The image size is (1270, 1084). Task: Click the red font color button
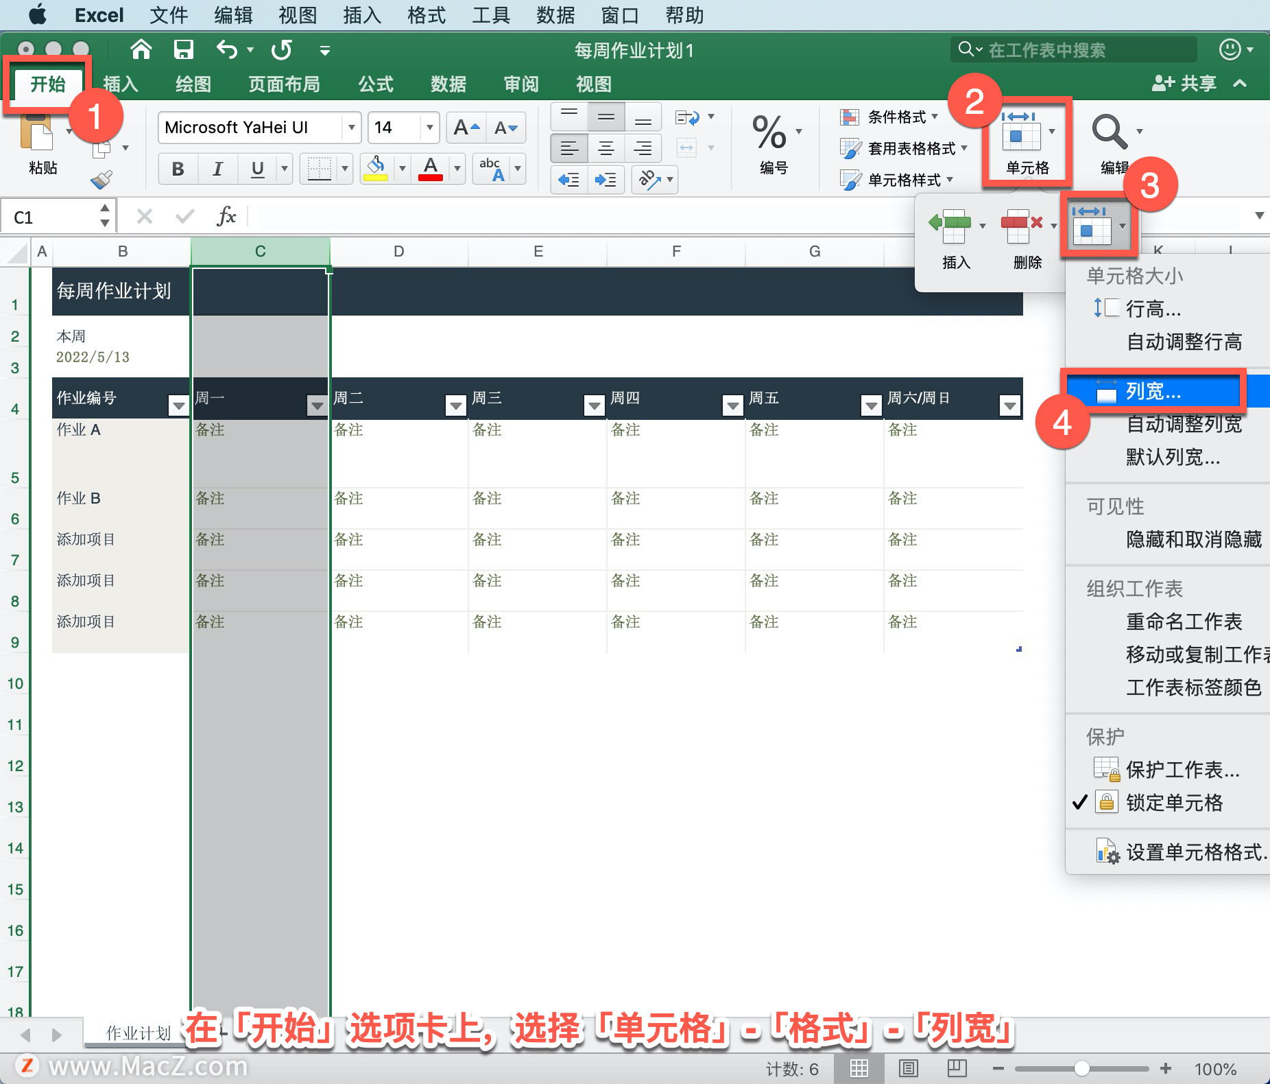(x=431, y=168)
